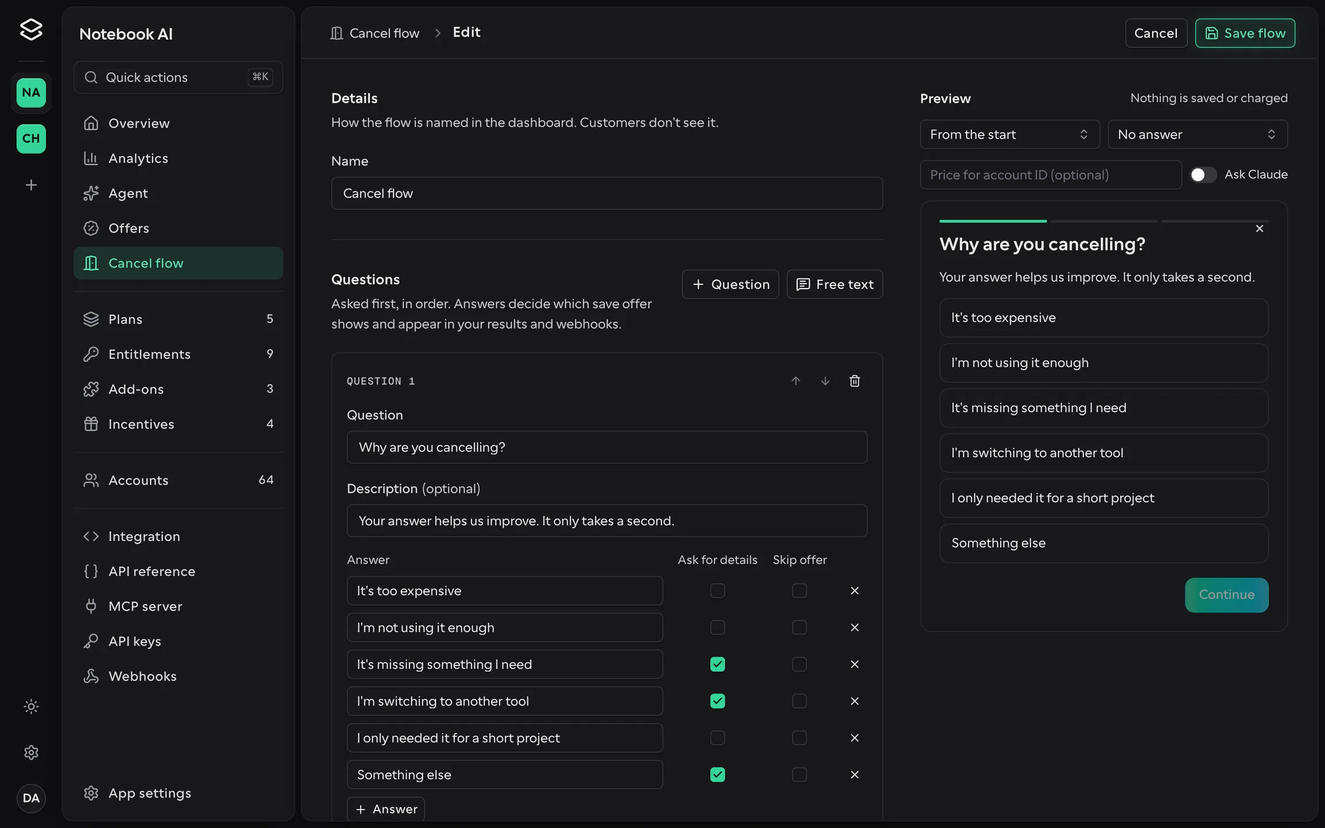This screenshot has height=828, width=1325.
Task: Check Ask for details for short project answer
Action: [x=718, y=738]
